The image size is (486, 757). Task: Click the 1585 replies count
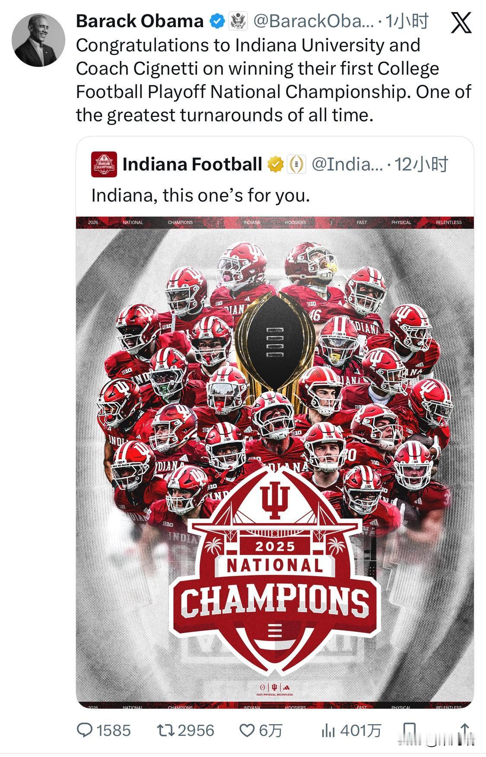(113, 730)
